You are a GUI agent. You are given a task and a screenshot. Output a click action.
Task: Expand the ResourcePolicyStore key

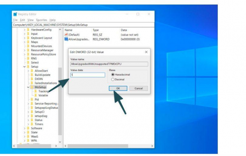tap(25, 54)
